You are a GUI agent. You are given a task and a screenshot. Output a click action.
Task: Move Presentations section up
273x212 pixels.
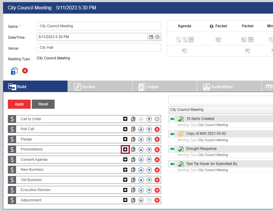(141, 149)
